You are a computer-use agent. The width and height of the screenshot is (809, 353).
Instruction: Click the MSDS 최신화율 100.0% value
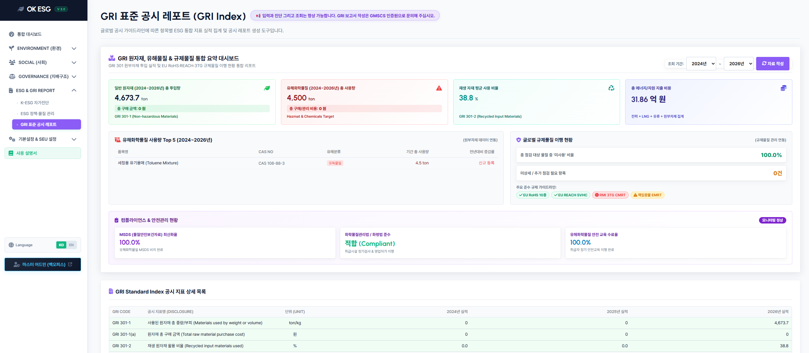[130, 242]
